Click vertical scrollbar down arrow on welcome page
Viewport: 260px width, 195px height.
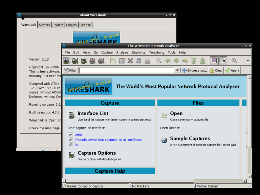click(x=250, y=176)
